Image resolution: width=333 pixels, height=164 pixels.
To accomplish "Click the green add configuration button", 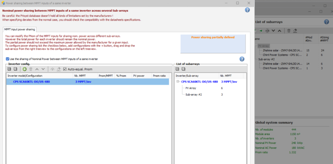I will coord(25,69).
